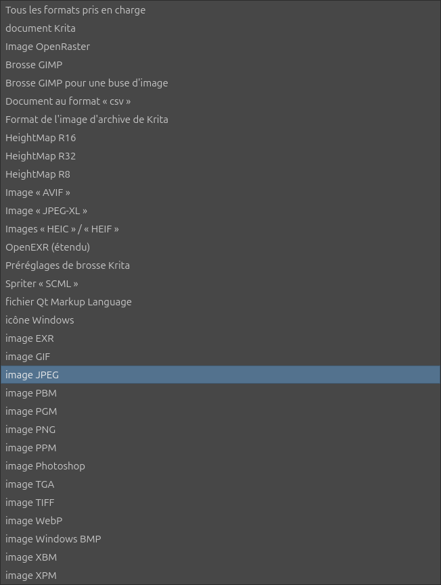Choose 'Document au format « csv »'
Viewport: 441px width, 585px height.
(220, 101)
